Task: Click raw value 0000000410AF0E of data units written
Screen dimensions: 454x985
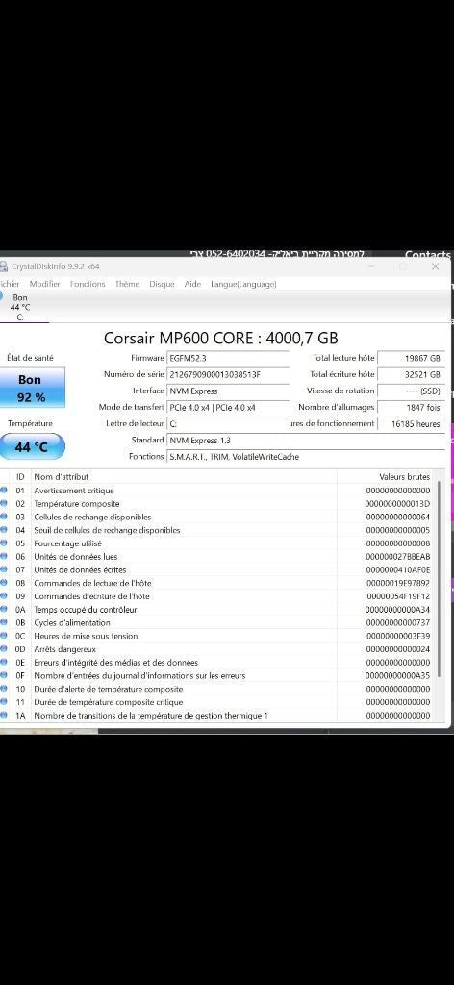Action: [x=397, y=569]
